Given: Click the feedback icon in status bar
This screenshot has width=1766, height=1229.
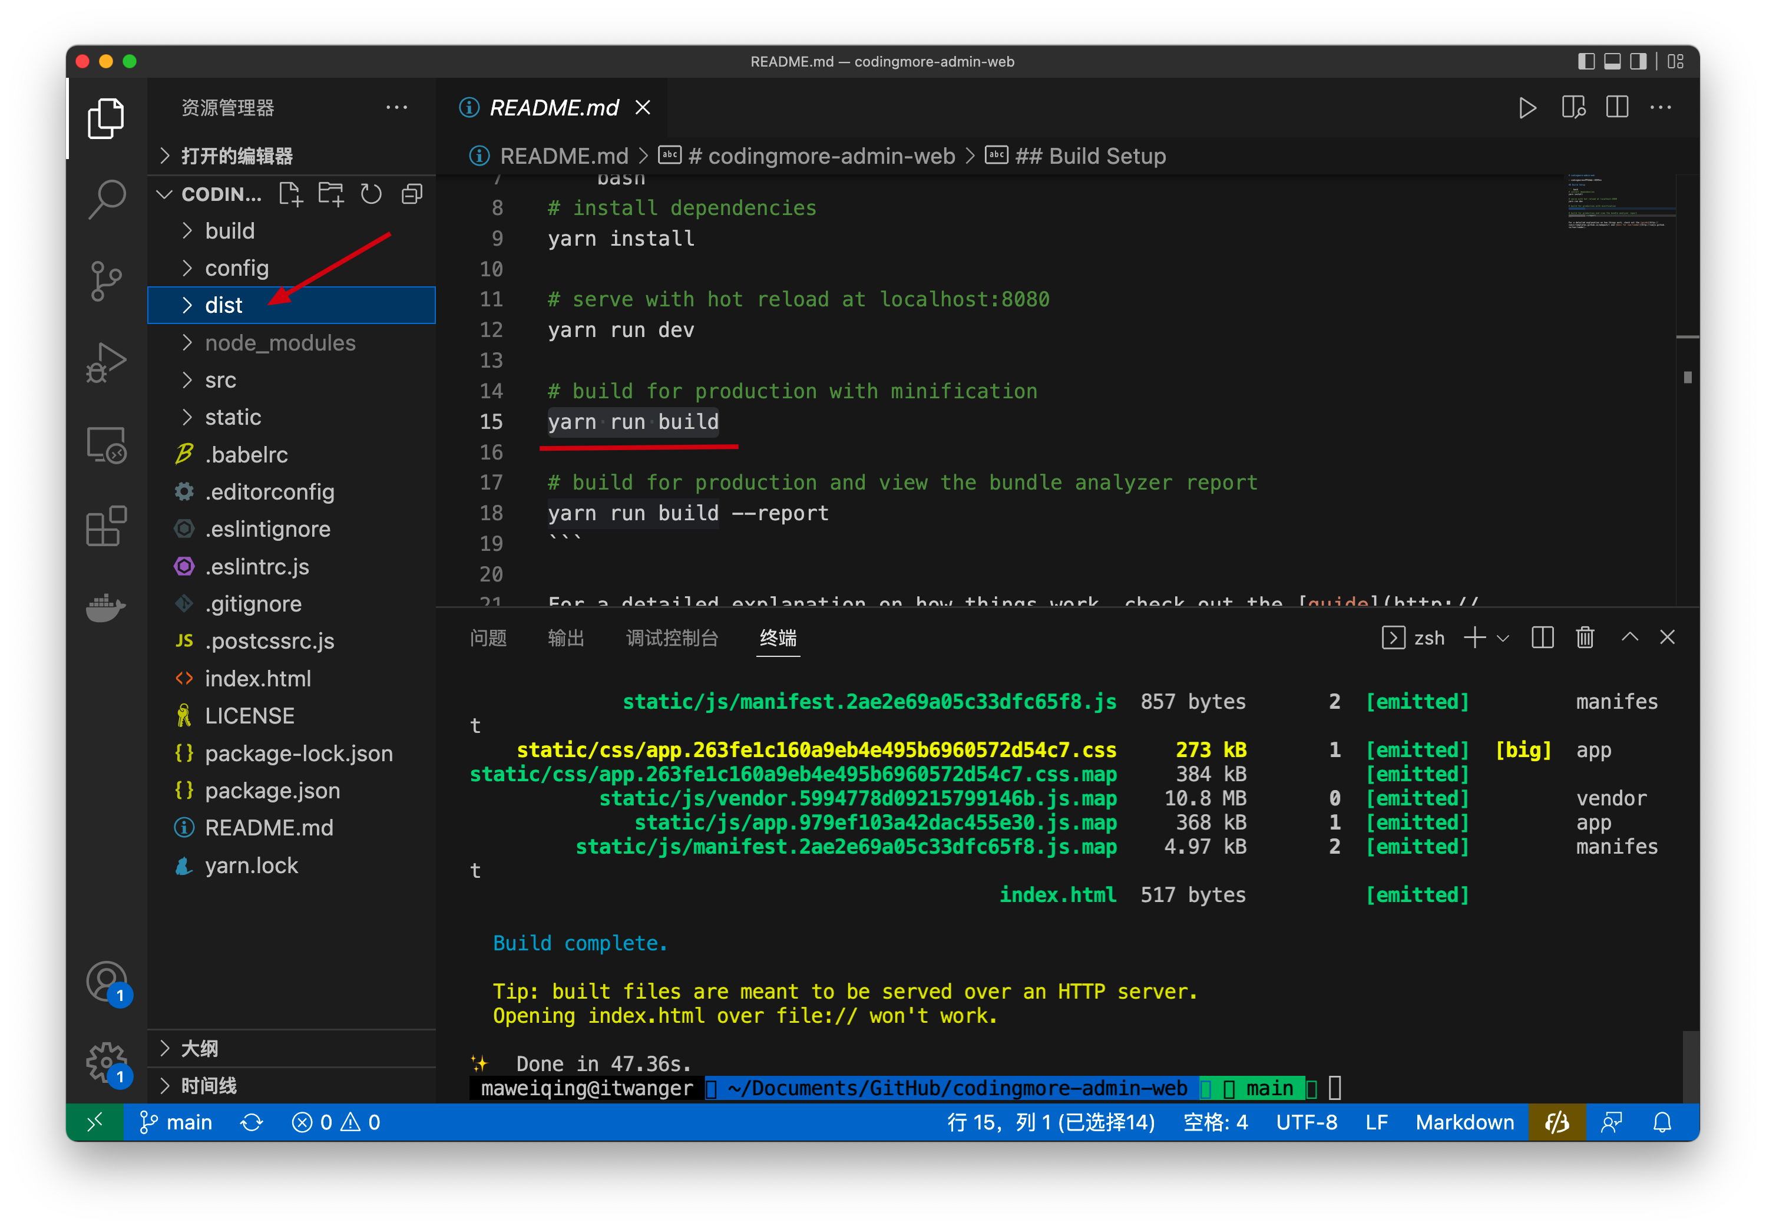Looking at the screenshot, I should point(1610,1123).
